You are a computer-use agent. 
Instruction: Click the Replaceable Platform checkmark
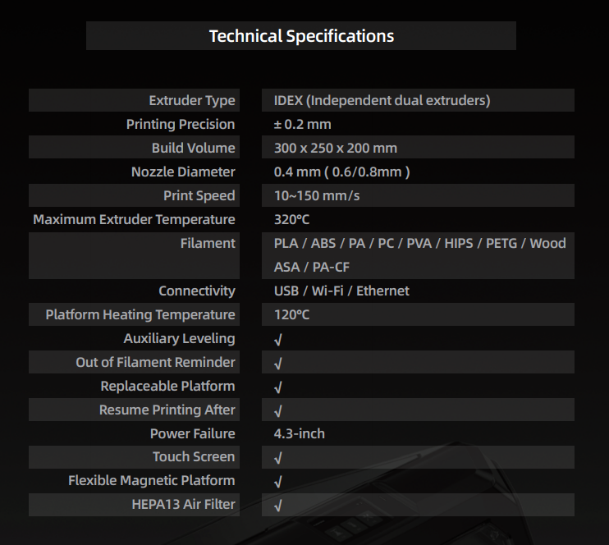(x=278, y=387)
